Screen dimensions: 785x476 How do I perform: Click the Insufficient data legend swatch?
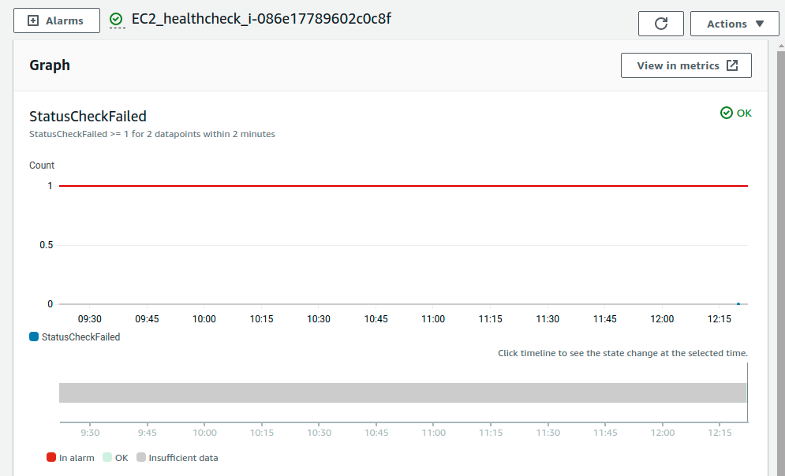(x=141, y=457)
